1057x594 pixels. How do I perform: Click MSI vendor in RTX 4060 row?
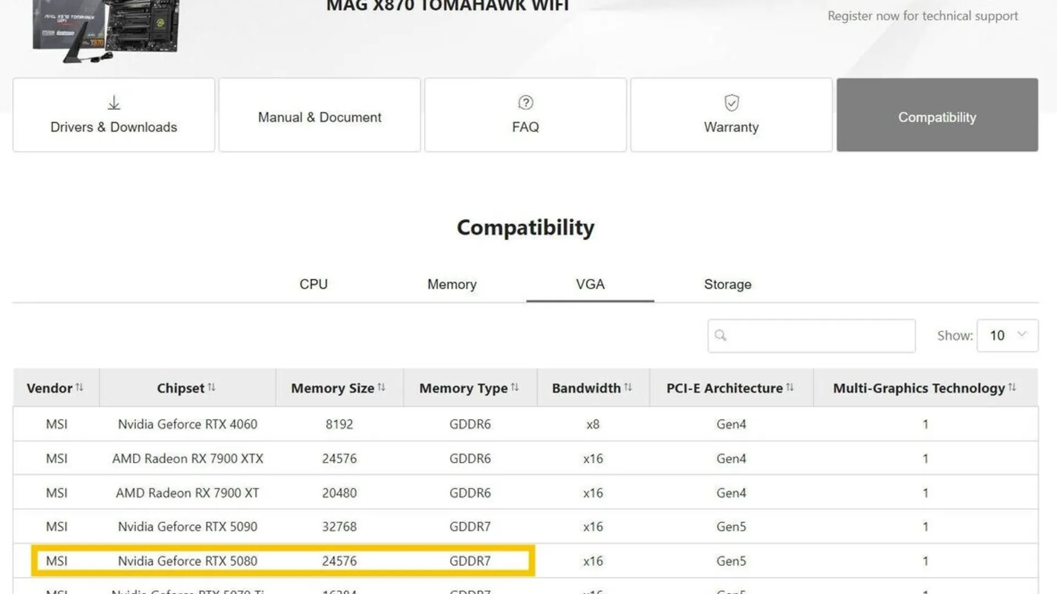pos(57,424)
